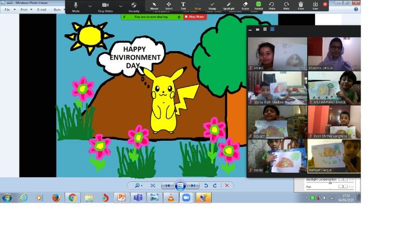
Task: Clear annotations with trash icon
Action: (301, 6)
